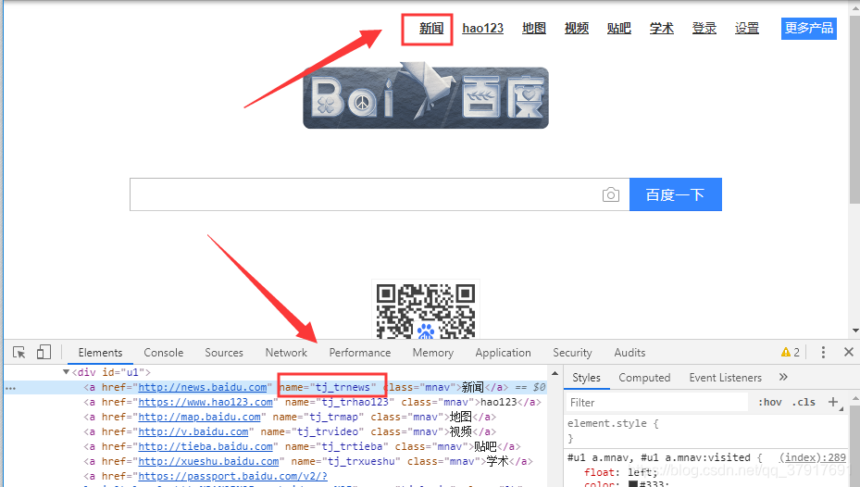The height and width of the screenshot is (487, 860).
Task: Switch to the Application tab
Action: [503, 353]
